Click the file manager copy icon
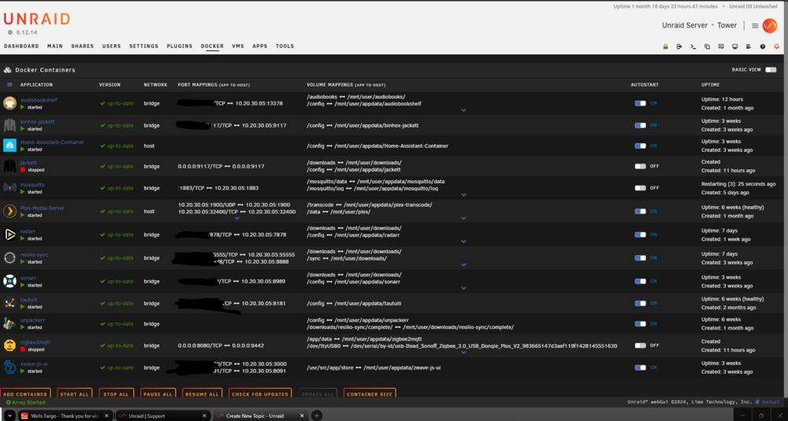 tap(707, 46)
